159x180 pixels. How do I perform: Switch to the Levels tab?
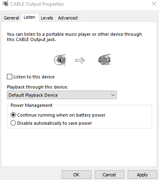47,18
